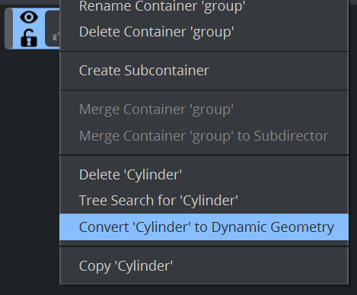Viewport: 357px width, 295px height.
Task: Click Merge Container 'group' to Subdirector
Action: pos(204,136)
